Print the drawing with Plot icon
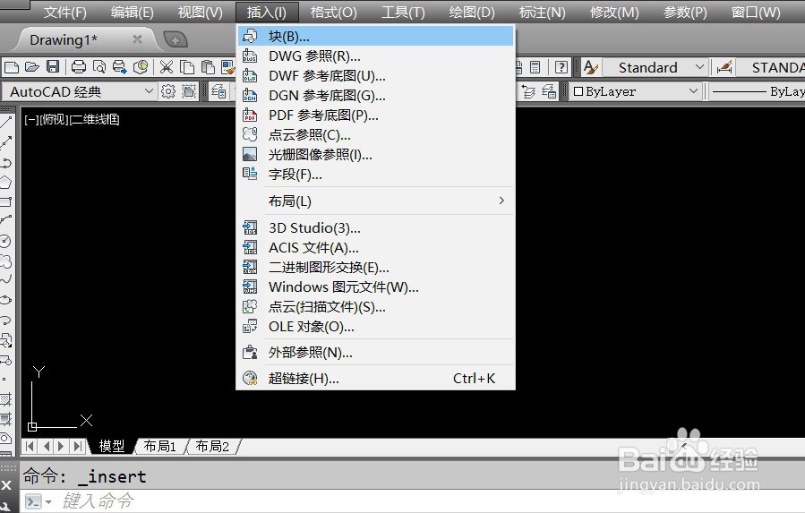 click(79, 67)
